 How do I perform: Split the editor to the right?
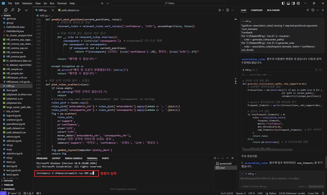[228, 10]
